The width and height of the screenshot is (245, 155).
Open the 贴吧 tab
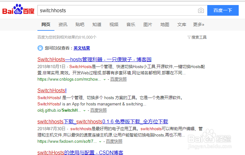pos(80,25)
